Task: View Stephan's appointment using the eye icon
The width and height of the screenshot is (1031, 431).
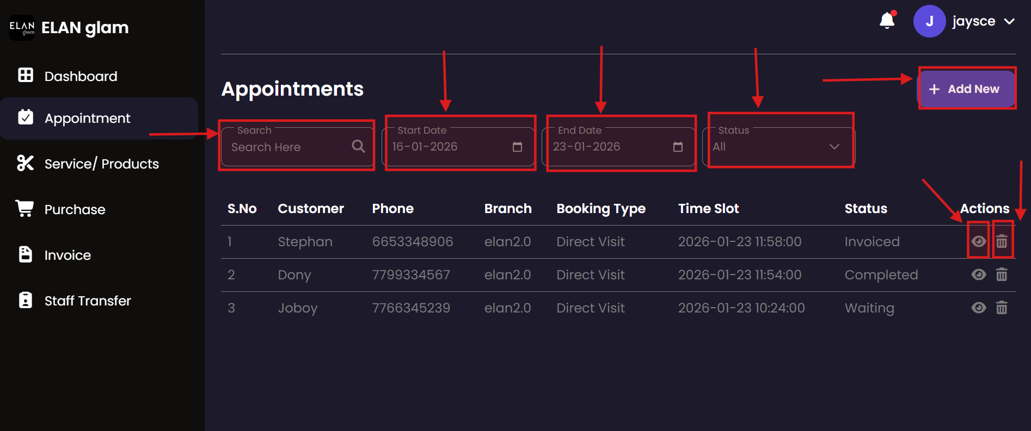Action: [x=978, y=241]
